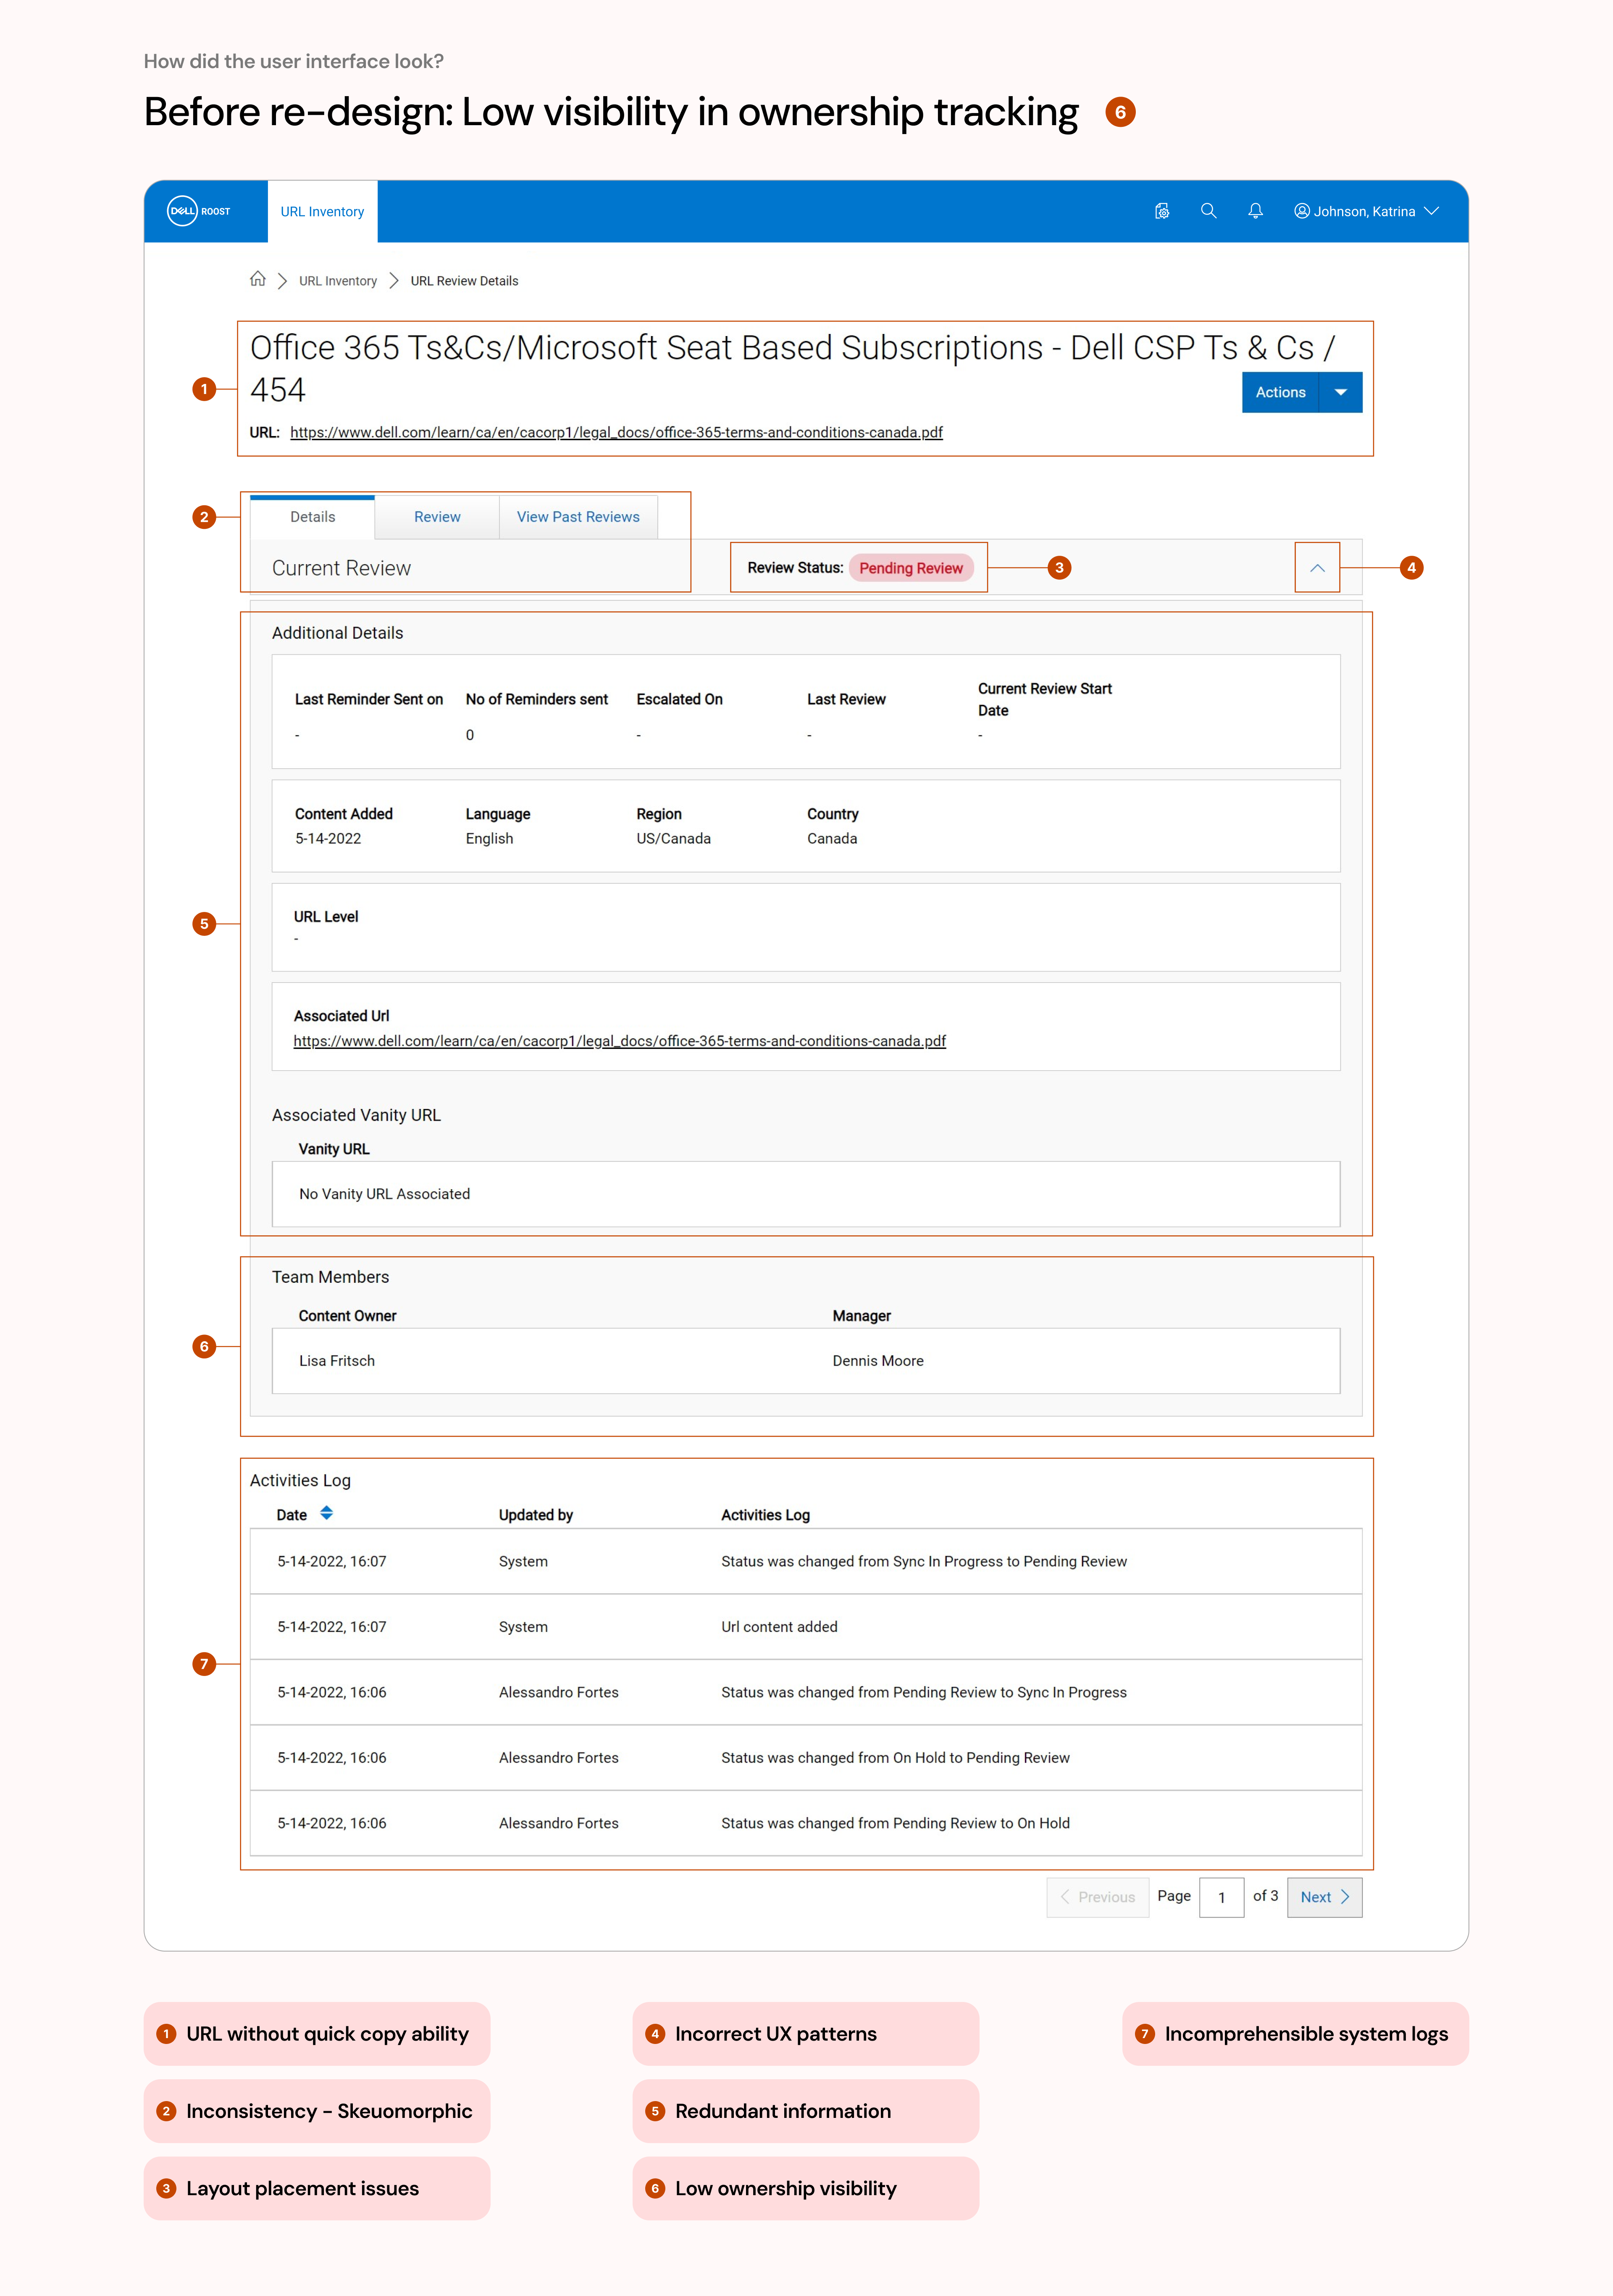Image resolution: width=1613 pixels, height=2296 pixels.
Task: Click content owner name Lisa Fritsch
Action: [x=337, y=1361]
